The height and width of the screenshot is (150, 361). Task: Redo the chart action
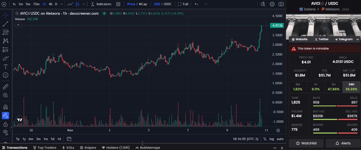coord(205,4)
